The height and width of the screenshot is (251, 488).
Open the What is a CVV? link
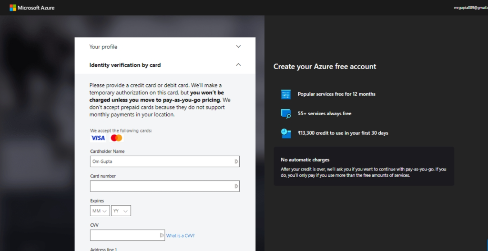click(180, 236)
